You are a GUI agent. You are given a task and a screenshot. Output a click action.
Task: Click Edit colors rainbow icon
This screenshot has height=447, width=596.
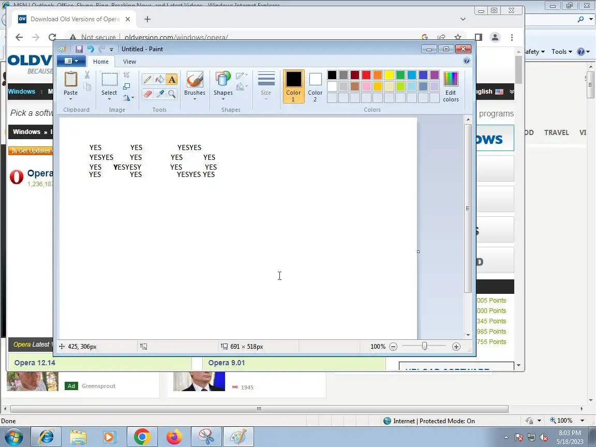click(x=451, y=80)
